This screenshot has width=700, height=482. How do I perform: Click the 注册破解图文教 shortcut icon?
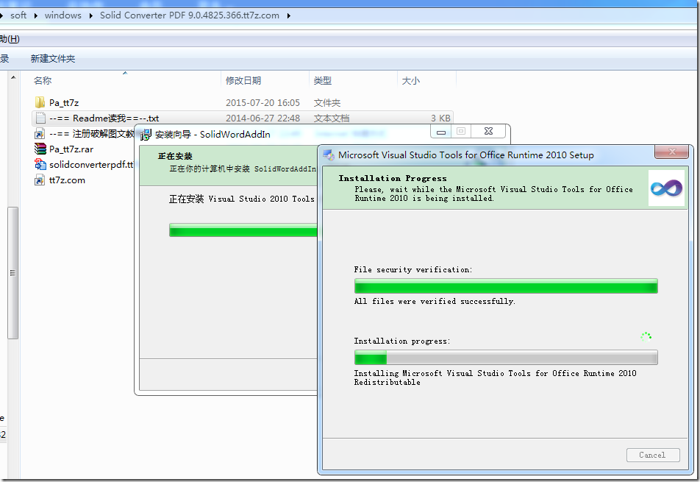[40, 134]
